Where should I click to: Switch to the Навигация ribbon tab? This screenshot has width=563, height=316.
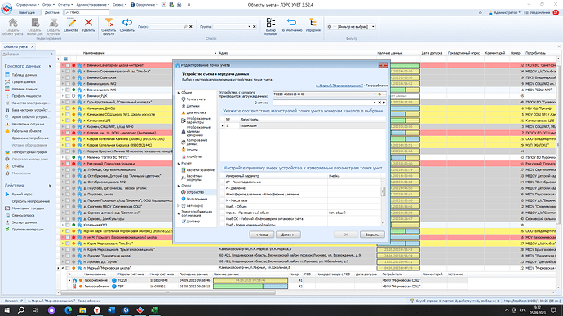pos(27,12)
